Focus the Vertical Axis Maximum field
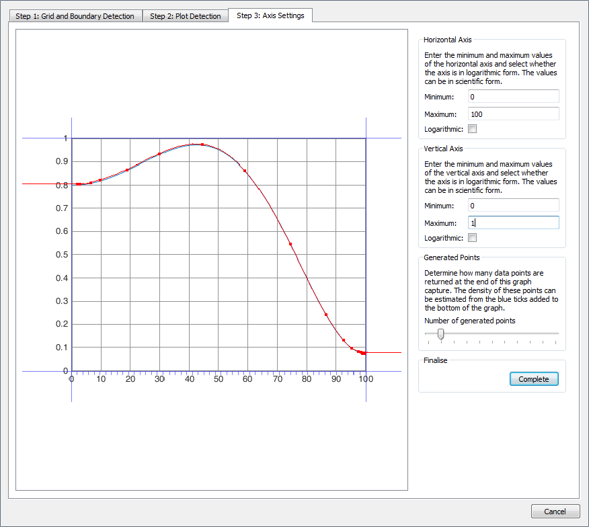This screenshot has width=589, height=527. point(514,223)
